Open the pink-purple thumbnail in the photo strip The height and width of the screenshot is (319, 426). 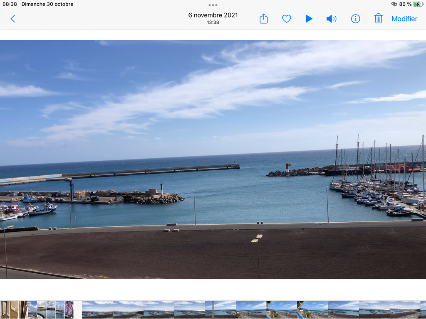pyautogui.click(x=69, y=309)
